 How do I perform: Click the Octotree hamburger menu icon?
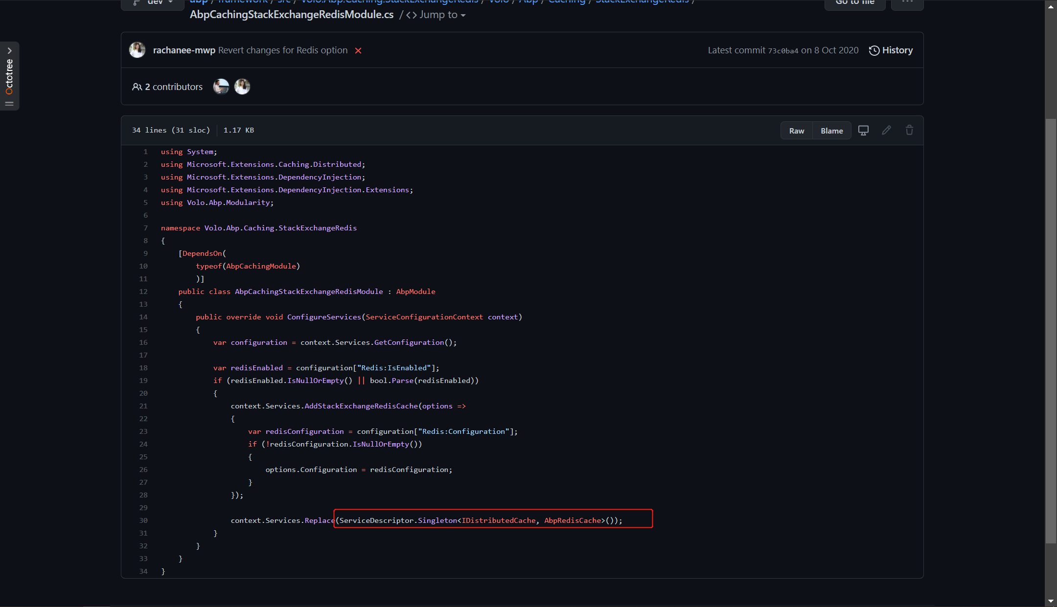click(x=9, y=104)
